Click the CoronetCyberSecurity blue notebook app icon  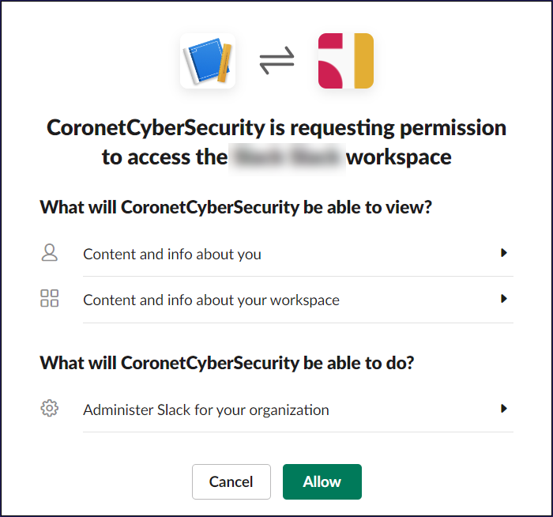click(208, 60)
